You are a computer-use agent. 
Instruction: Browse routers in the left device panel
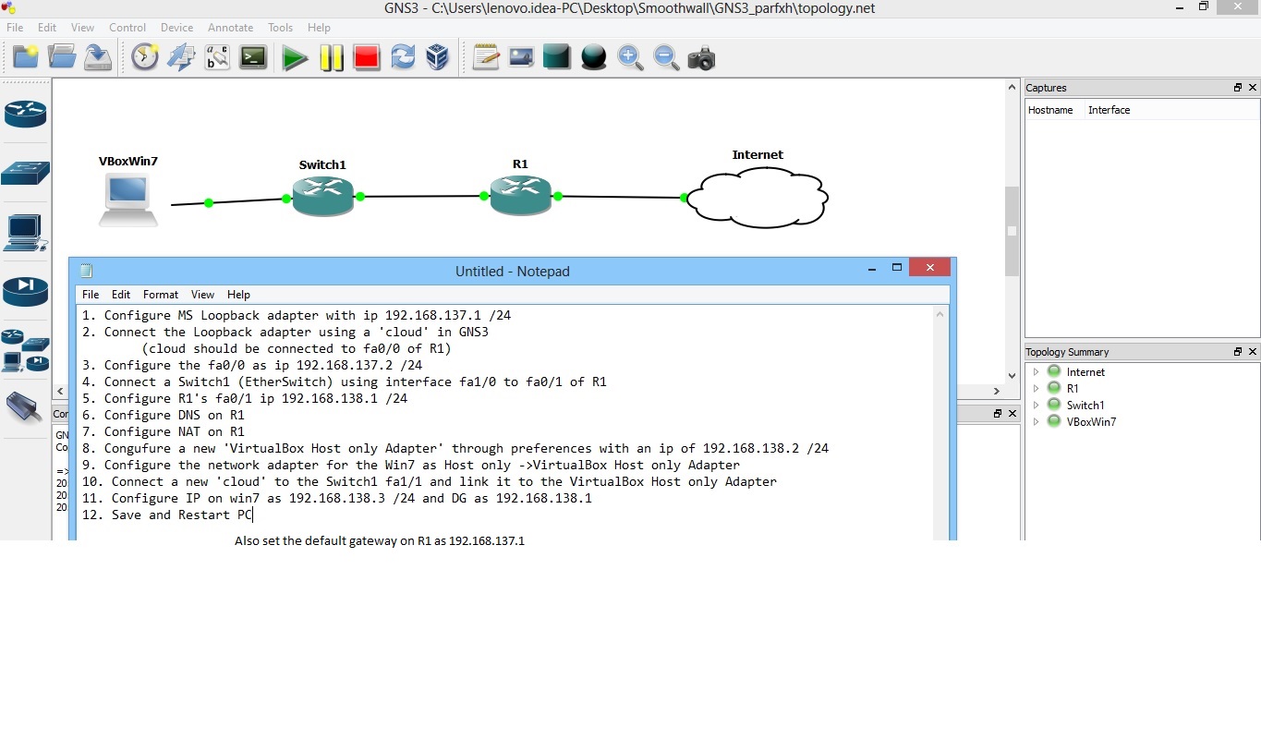point(25,115)
